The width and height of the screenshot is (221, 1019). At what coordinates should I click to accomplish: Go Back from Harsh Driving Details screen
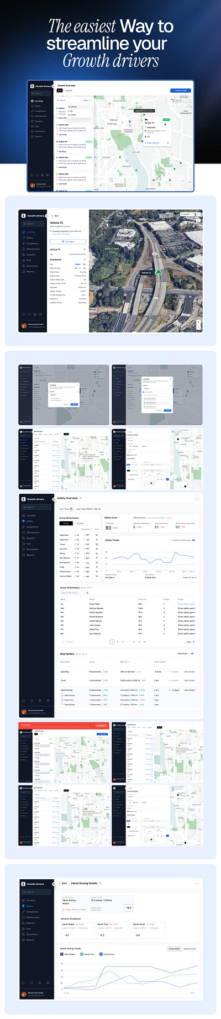(x=63, y=883)
